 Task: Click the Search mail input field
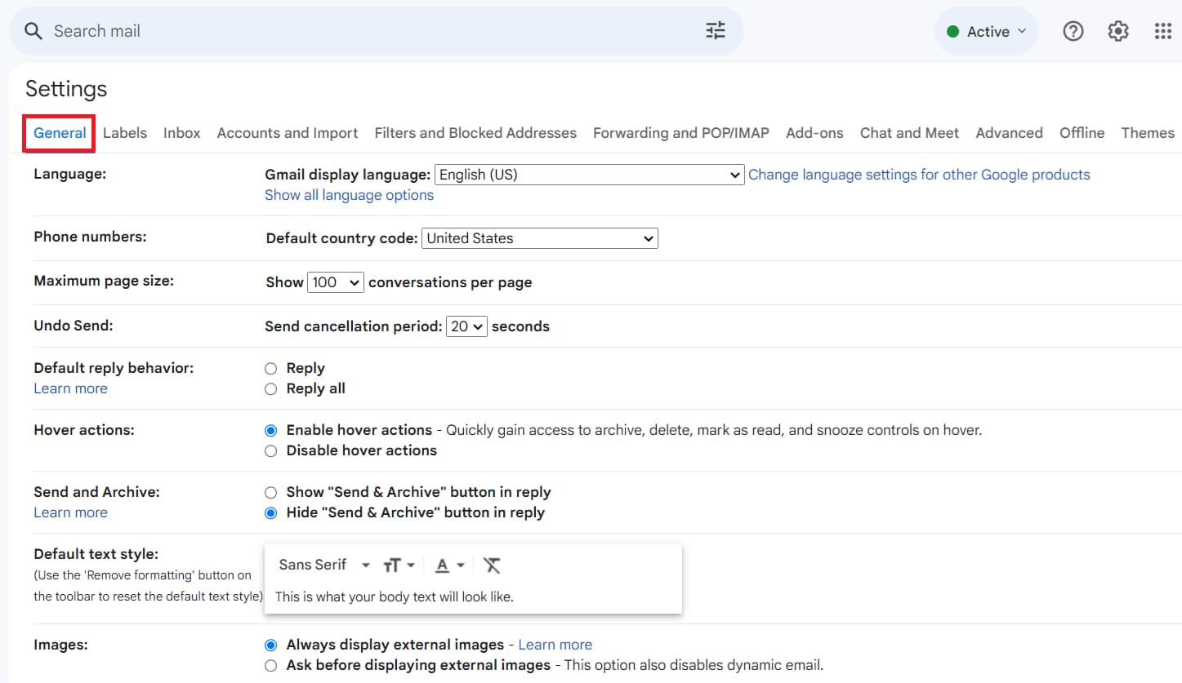(376, 31)
